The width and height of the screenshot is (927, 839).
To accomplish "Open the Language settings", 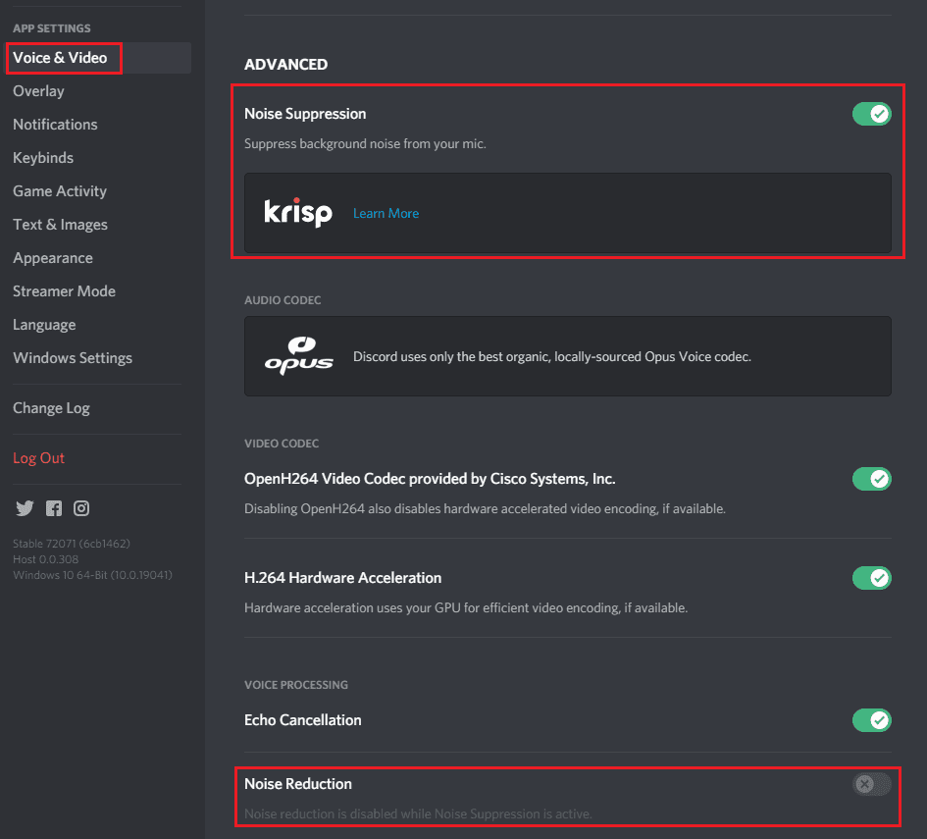I will tap(44, 324).
